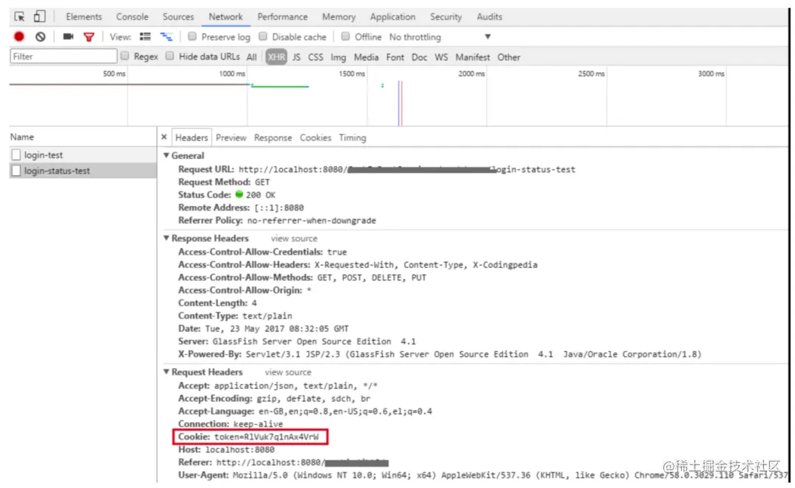Click the inspect element cursor icon
Image resolution: width=795 pixels, height=488 pixels.
pos(19,17)
